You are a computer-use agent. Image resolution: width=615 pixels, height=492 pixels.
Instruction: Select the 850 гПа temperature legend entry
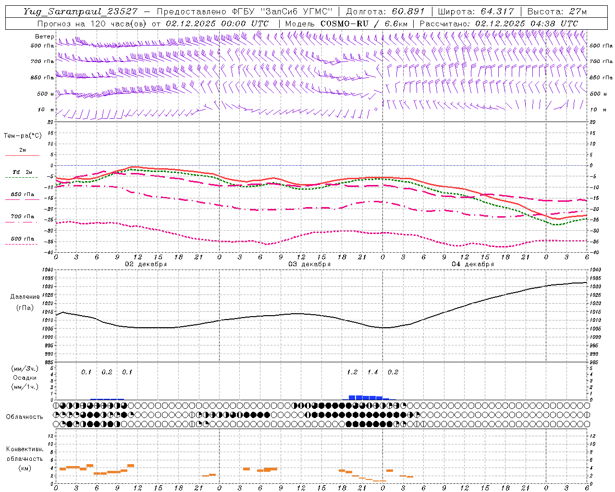22,195
